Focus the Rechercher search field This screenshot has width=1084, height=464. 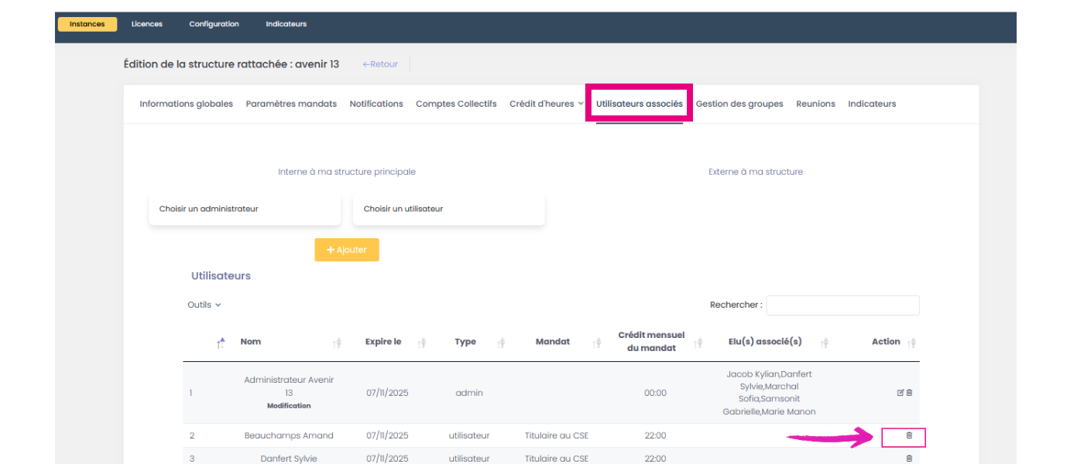(842, 305)
